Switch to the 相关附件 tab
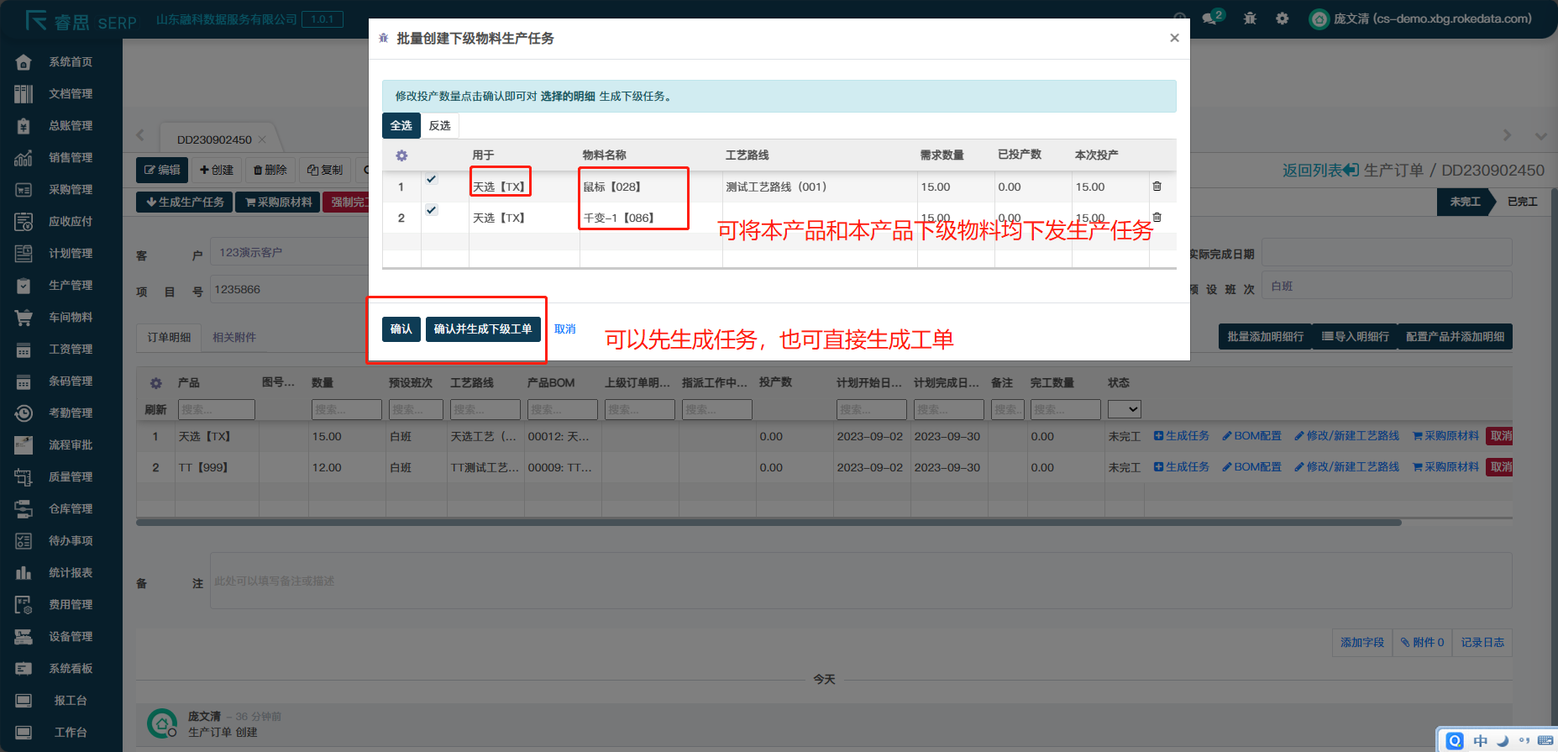The width and height of the screenshot is (1558, 752). [x=233, y=337]
